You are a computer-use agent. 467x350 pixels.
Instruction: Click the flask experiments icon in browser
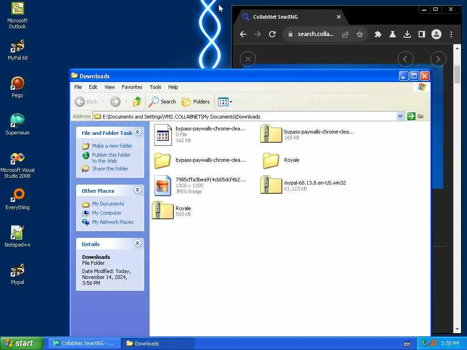click(x=393, y=34)
